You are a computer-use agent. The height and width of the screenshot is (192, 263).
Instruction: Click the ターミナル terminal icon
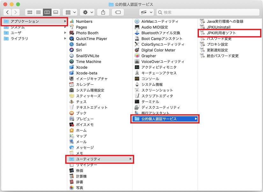tap(137, 102)
